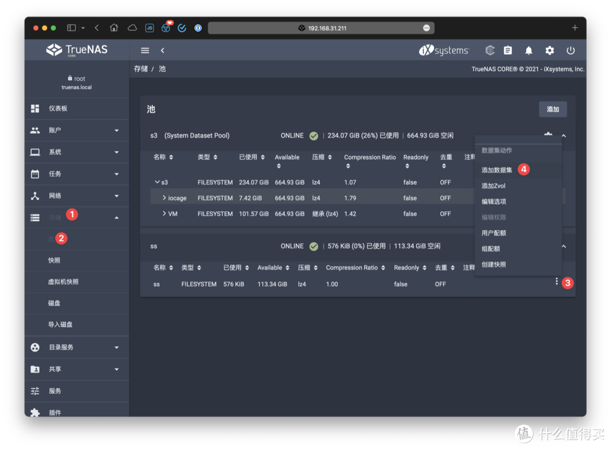Collapse the ss pool panel chevron
This screenshot has height=449, width=611.
pos(564,246)
